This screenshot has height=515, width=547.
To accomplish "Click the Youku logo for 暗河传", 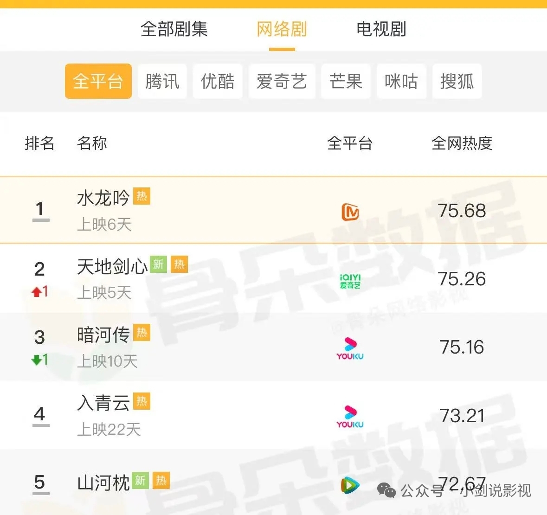I will (350, 349).
